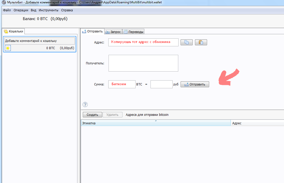The image size is (284, 183).
Task: Open the Операции menu
Action: pyautogui.click(x=21, y=10)
